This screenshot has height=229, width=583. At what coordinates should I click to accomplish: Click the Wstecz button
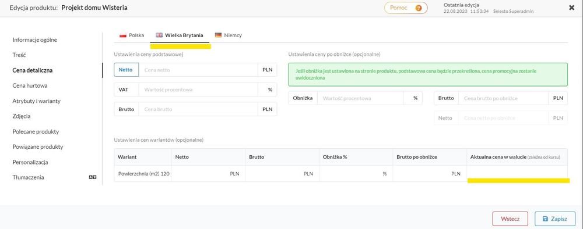(510, 219)
